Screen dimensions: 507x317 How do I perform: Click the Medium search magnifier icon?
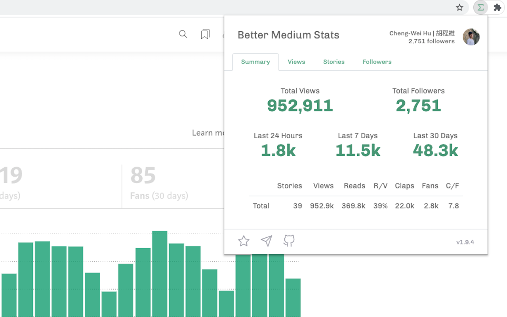click(x=183, y=34)
